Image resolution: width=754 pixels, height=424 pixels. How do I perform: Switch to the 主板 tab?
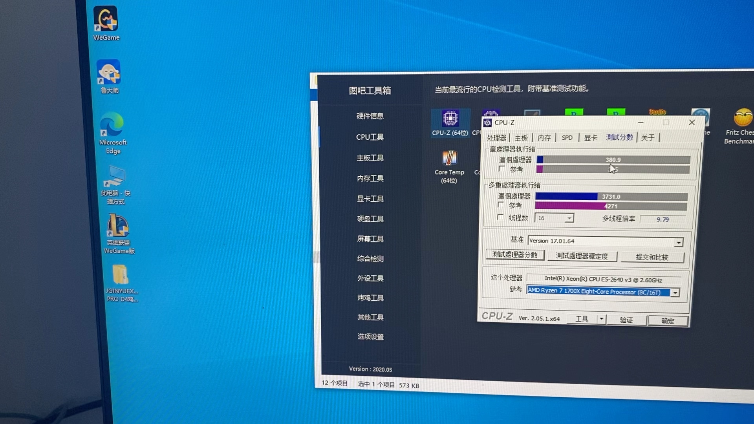pos(521,138)
